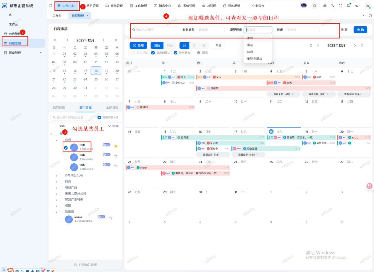Viewport: 374px width, 272px height.
Task: Select December 25 in mini calendar
Action: [x=96, y=79]
